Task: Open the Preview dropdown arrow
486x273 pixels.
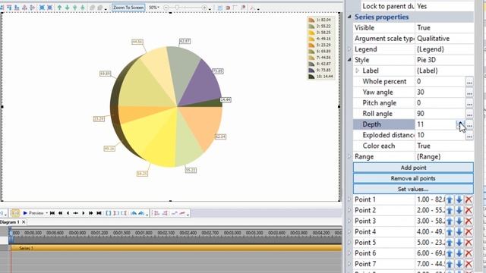Action: tap(47, 213)
